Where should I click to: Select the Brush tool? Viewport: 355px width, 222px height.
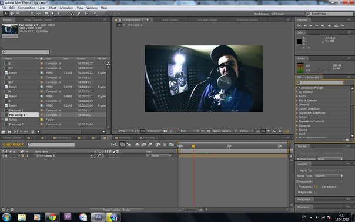coord(66,14)
